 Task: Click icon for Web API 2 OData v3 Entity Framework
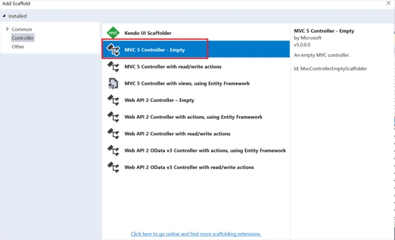[113, 150]
